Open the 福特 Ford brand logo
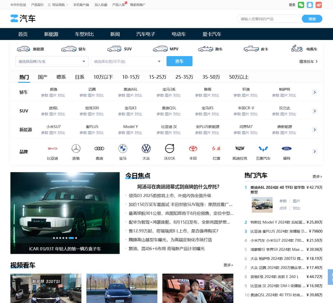The width and height of the screenshot is (333, 303). pos(287,149)
